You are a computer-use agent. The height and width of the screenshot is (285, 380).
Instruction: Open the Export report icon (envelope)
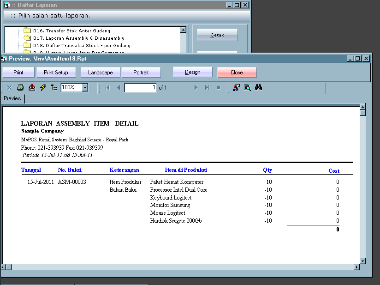[x=32, y=87]
